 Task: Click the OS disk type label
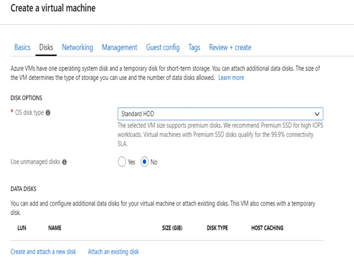29,113
